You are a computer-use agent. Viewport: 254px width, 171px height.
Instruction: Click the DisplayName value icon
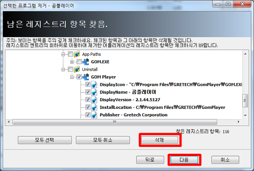click(x=94, y=92)
